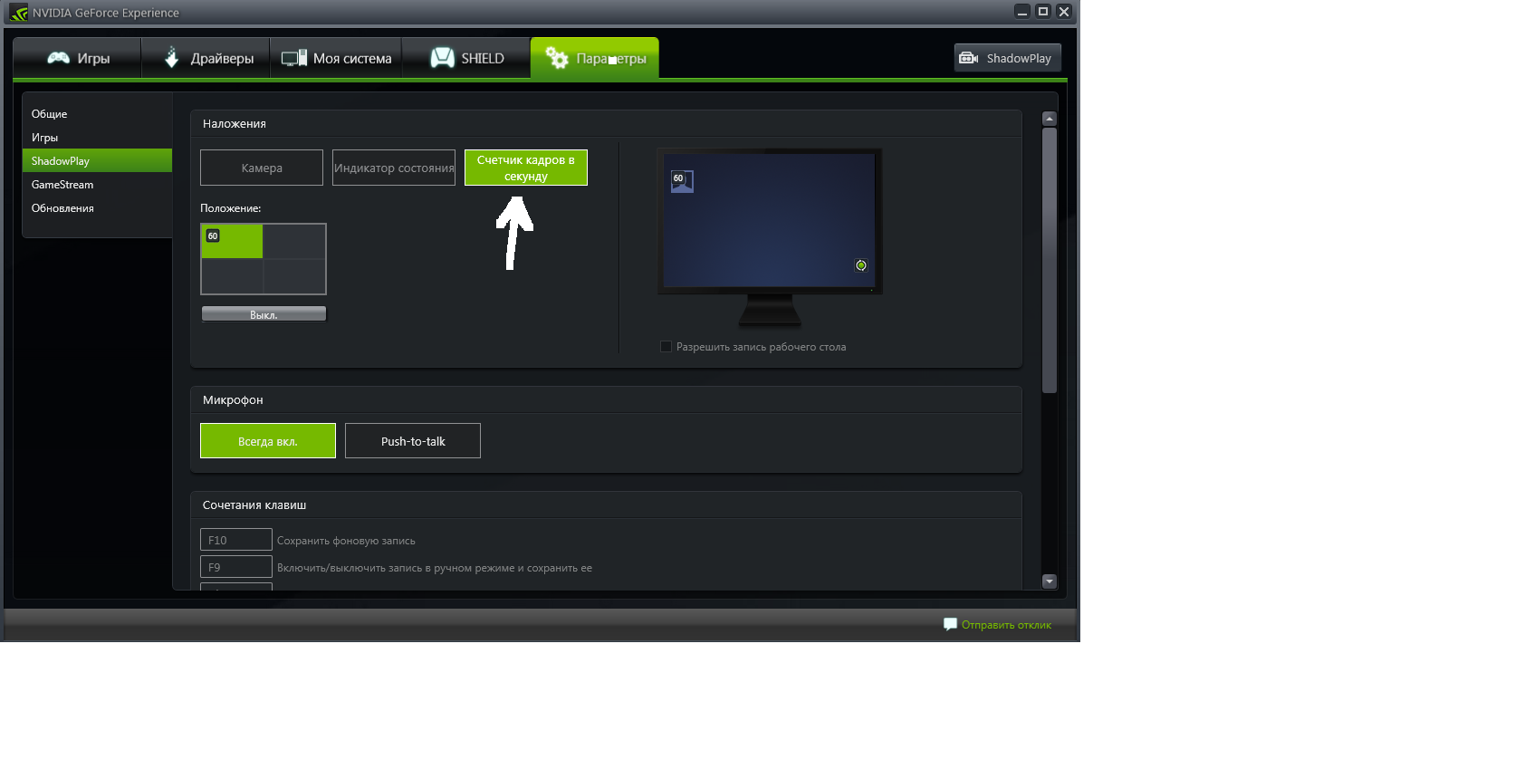Switch to the Драйверы tab
The height and width of the screenshot is (759, 1515).
(x=207, y=58)
